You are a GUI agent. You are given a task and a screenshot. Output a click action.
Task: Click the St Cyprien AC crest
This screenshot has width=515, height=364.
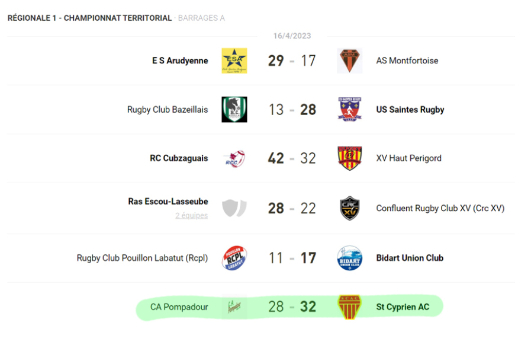tap(349, 307)
